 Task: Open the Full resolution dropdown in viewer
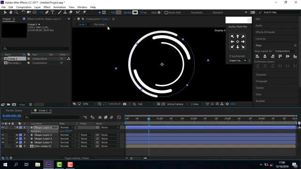146,104
